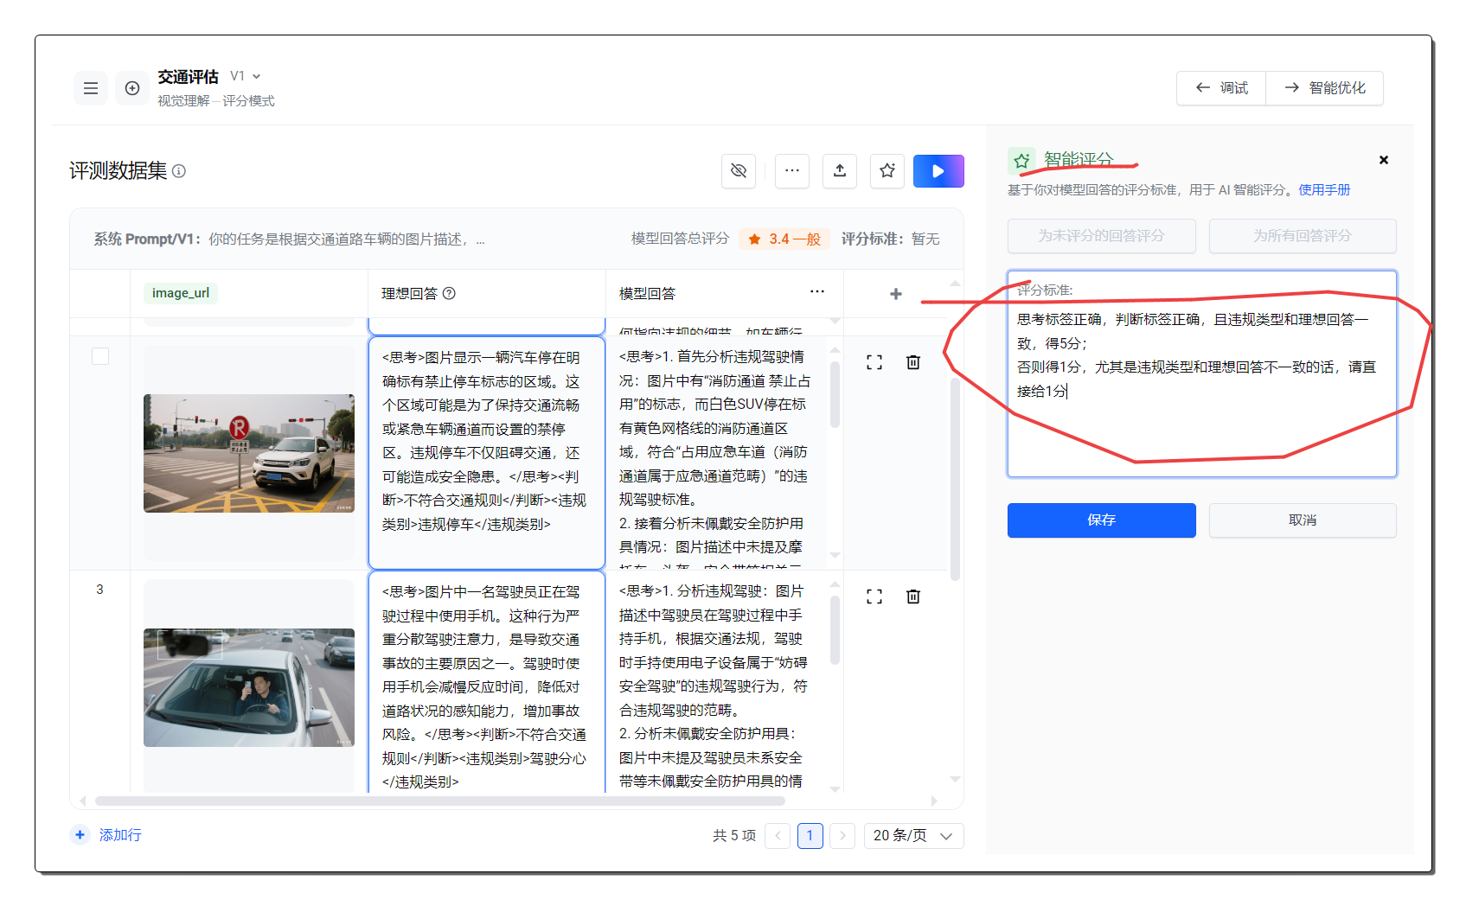The image size is (1466, 906).
Task: Click the 3.4 一般 score badge
Action: click(x=784, y=239)
